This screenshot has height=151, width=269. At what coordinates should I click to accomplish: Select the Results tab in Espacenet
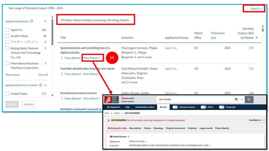pos(163,107)
